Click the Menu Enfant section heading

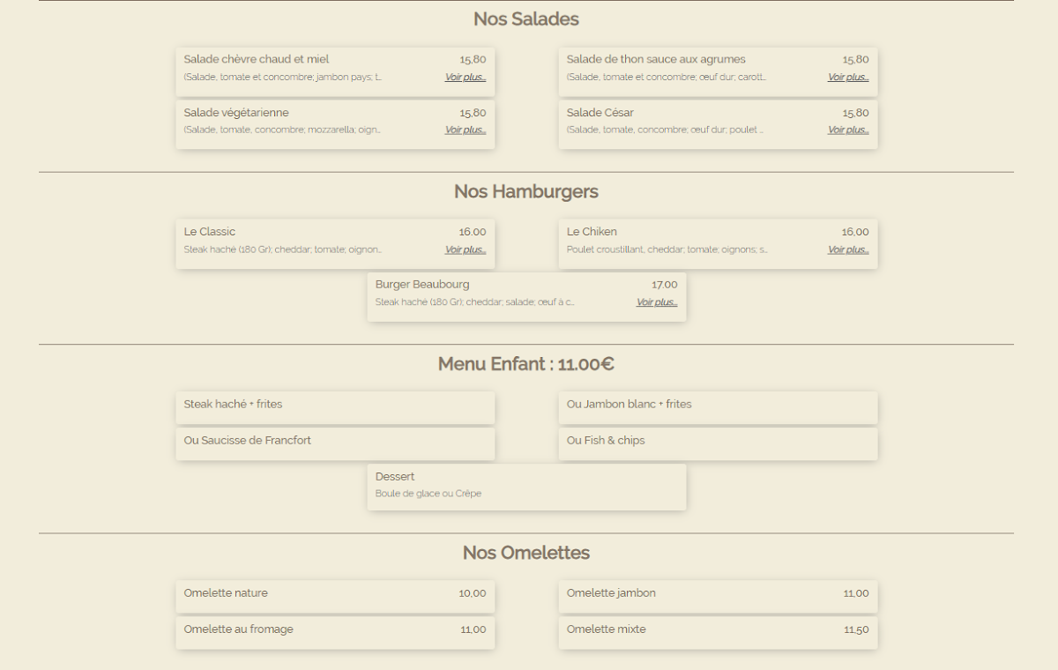(526, 364)
